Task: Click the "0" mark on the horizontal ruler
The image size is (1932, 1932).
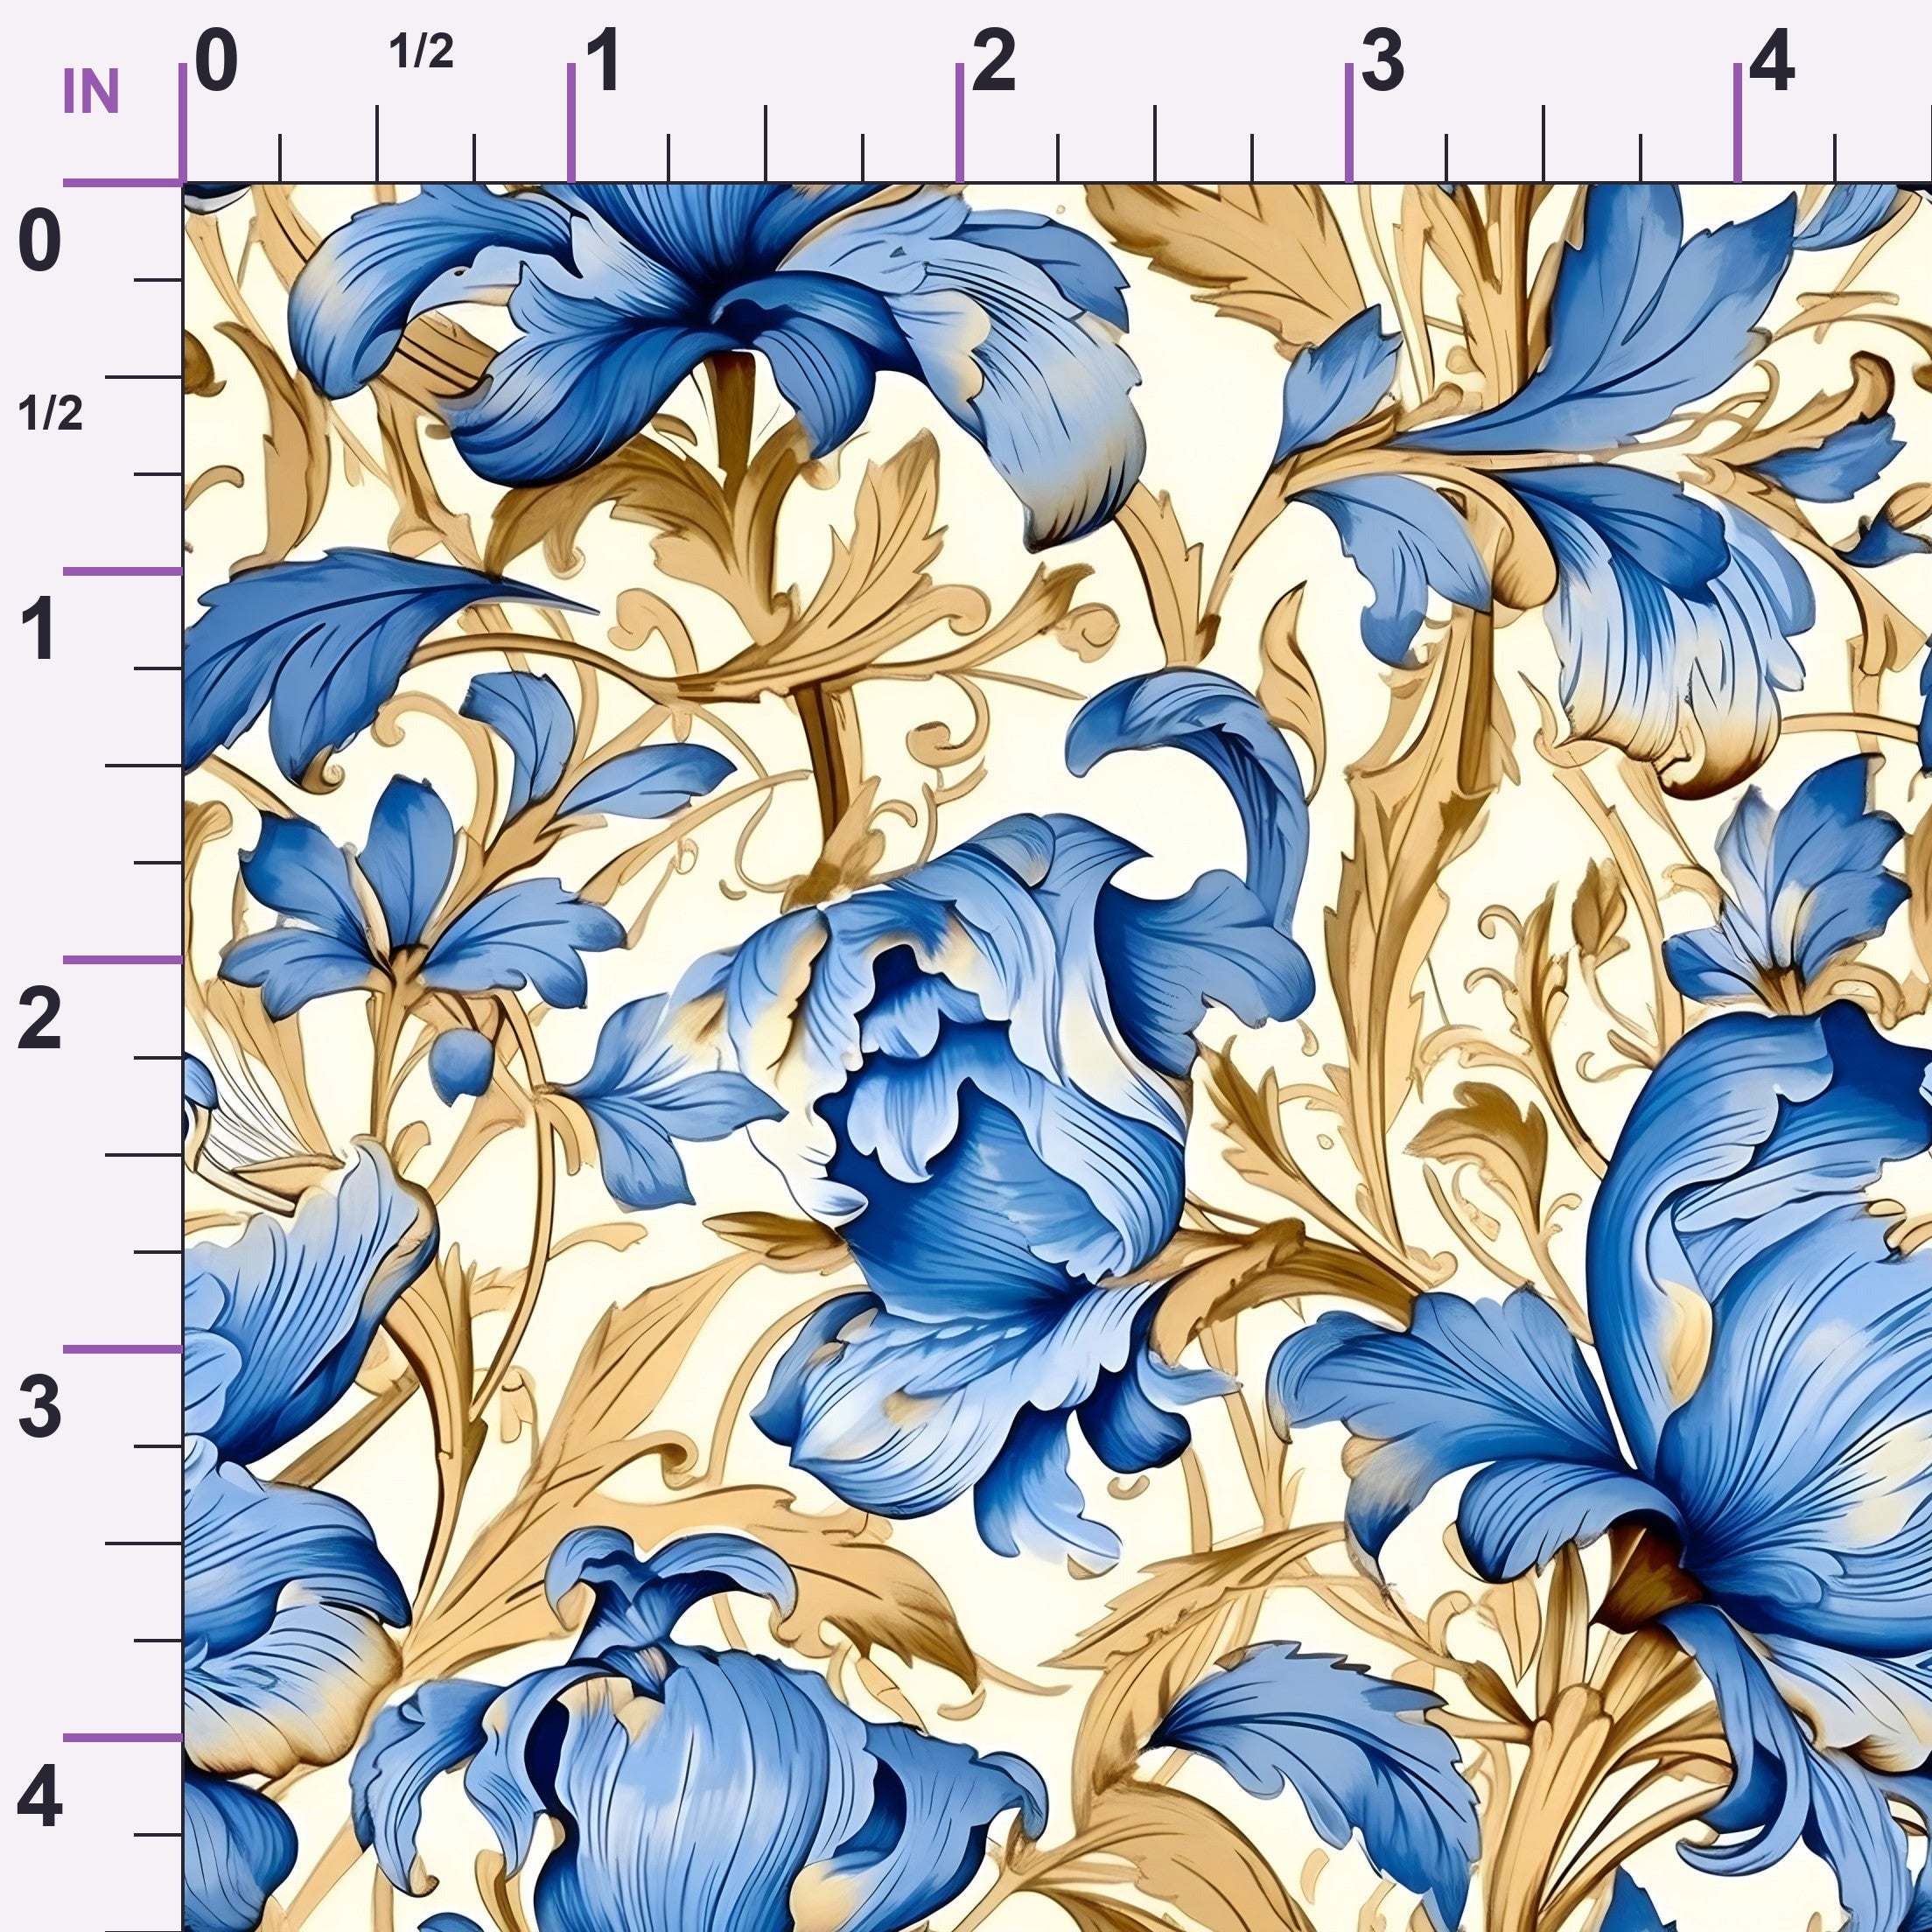Action: [217, 61]
